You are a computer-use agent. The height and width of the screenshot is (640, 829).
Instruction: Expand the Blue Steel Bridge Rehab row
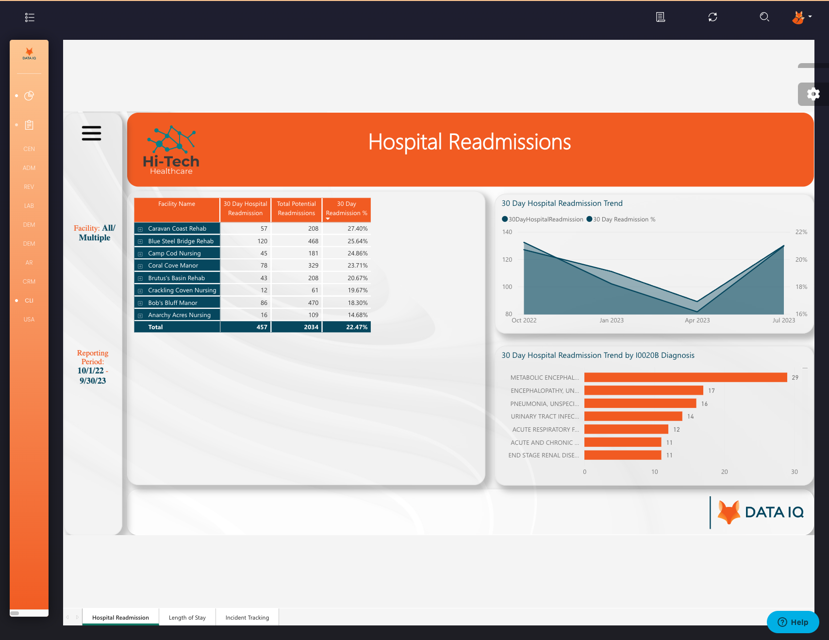[140, 241]
